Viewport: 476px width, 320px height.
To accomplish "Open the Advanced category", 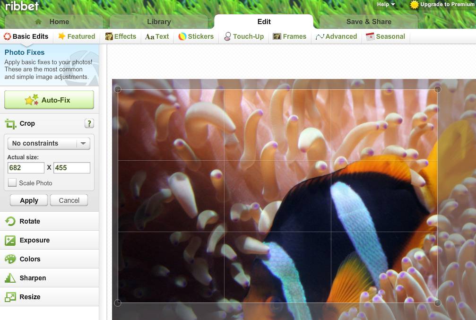I will [337, 36].
